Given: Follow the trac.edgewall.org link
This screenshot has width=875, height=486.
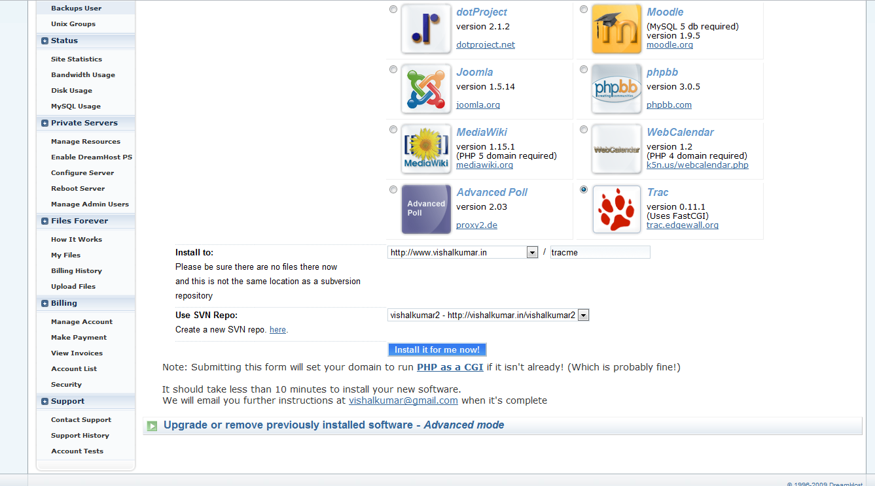Looking at the screenshot, I should 683,225.
